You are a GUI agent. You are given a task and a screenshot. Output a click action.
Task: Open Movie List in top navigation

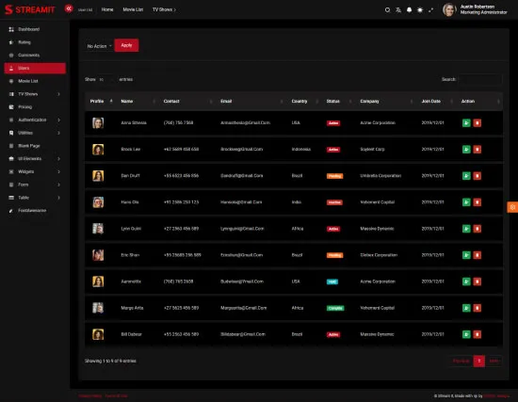click(133, 9)
